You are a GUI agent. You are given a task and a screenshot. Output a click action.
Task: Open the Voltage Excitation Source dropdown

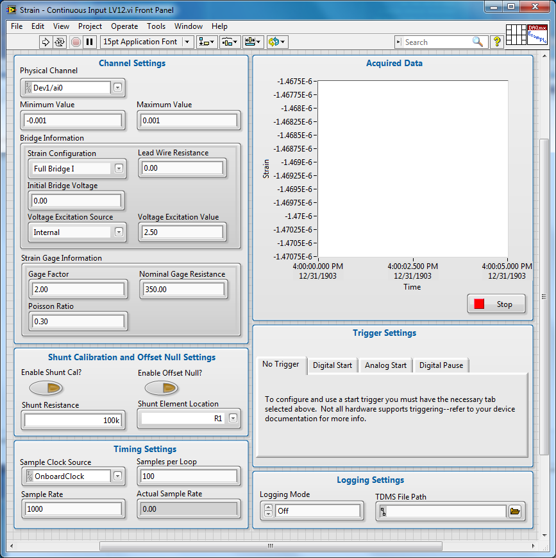pyautogui.click(x=119, y=232)
